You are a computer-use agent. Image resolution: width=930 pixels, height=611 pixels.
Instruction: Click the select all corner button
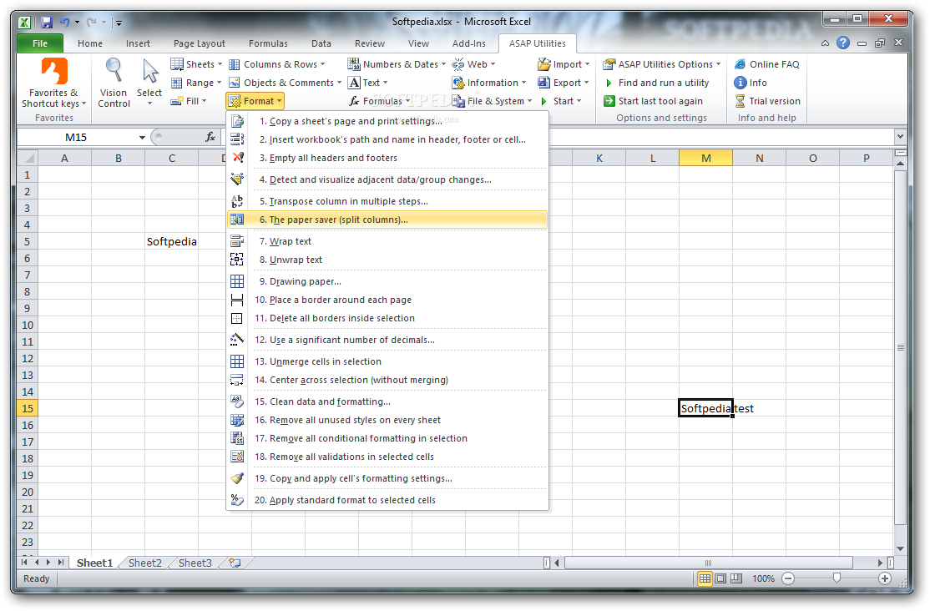(28, 159)
